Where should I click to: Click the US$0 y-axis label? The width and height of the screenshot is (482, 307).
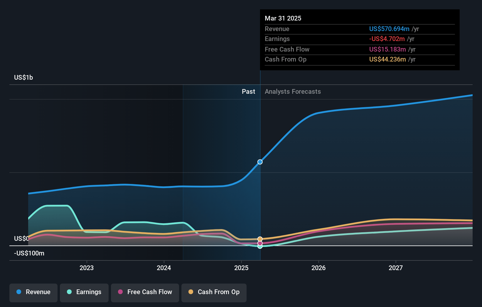pos(21,238)
